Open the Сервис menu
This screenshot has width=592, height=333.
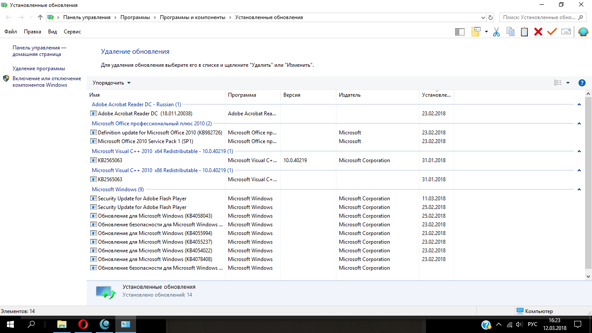tap(72, 32)
